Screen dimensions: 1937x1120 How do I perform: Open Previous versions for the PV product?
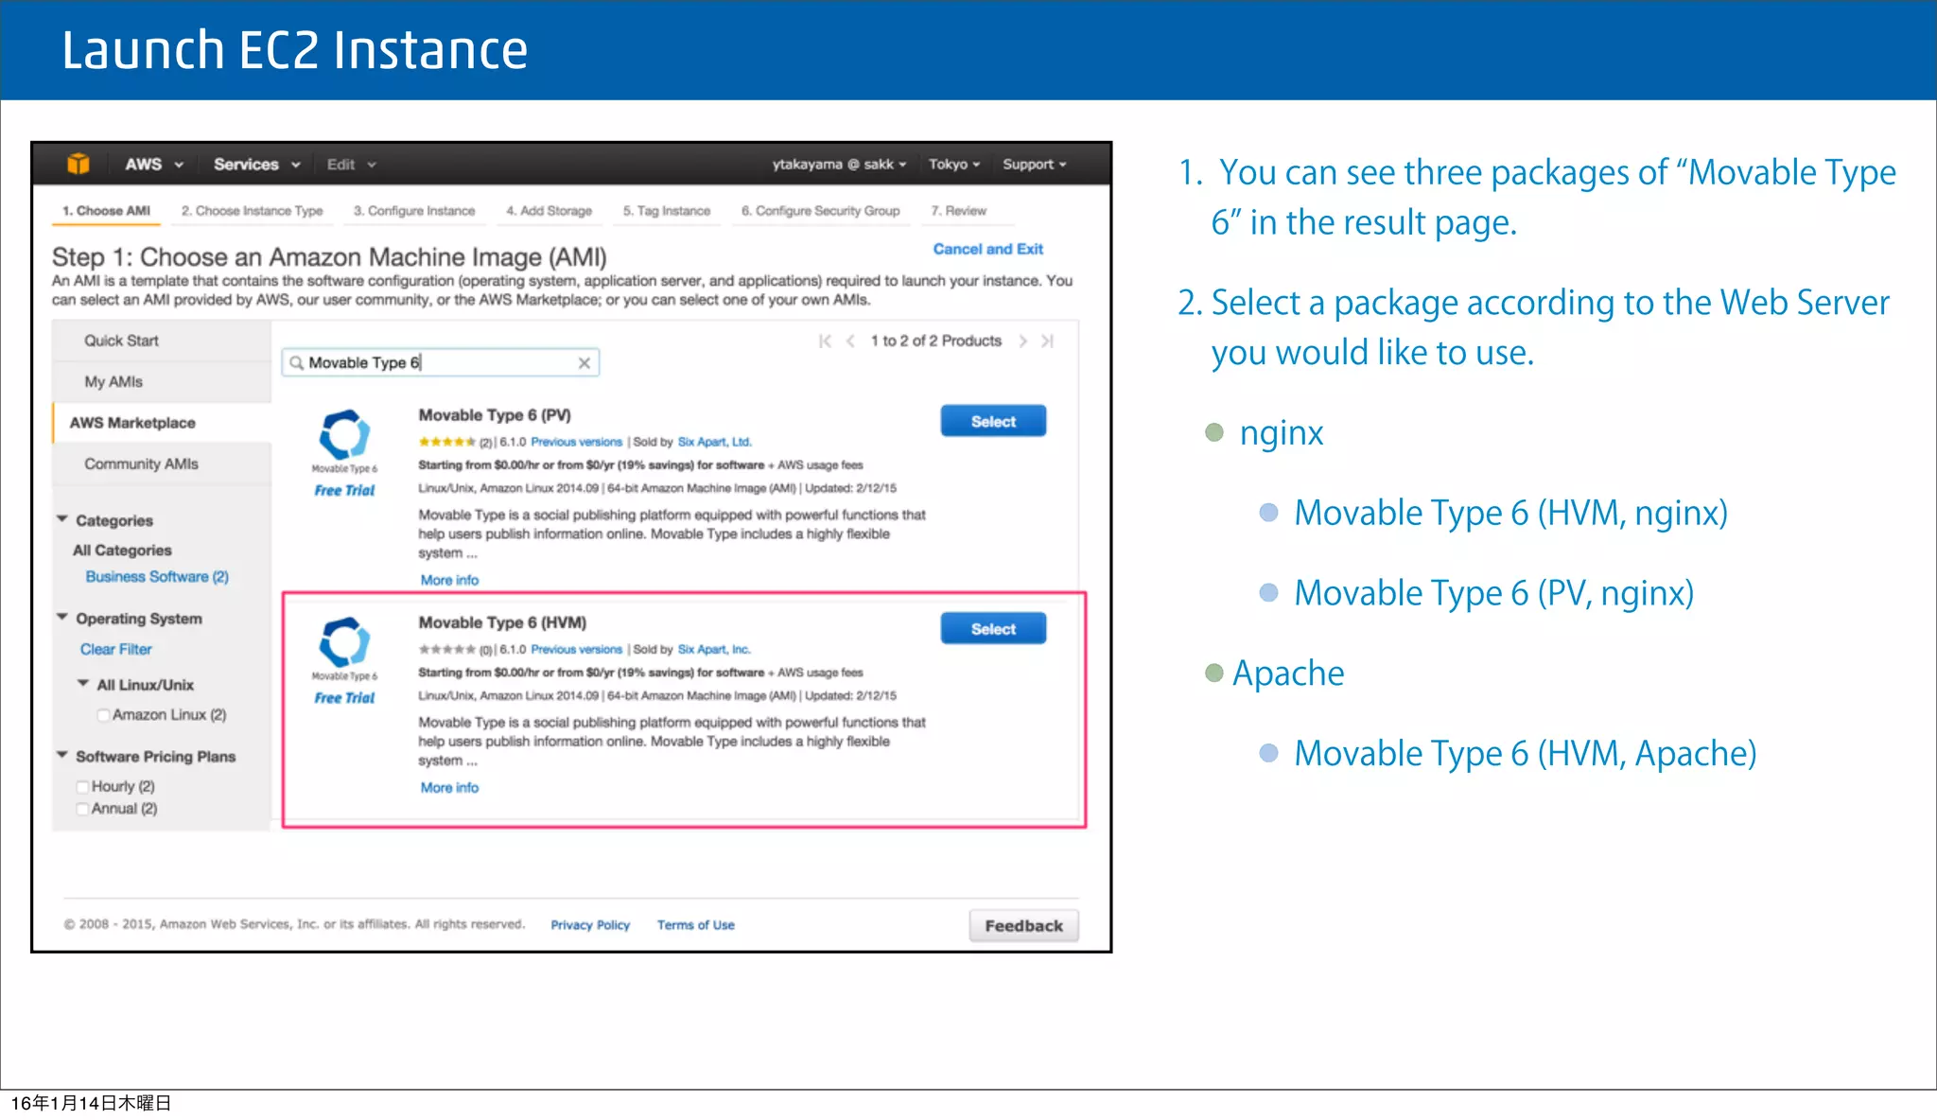click(x=577, y=442)
